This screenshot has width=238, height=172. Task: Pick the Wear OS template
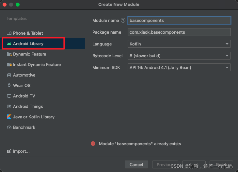[x=42, y=85]
